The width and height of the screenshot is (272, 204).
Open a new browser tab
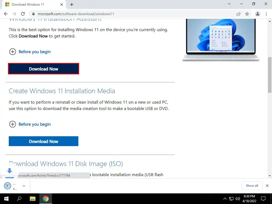pyautogui.click(x=72, y=5)
